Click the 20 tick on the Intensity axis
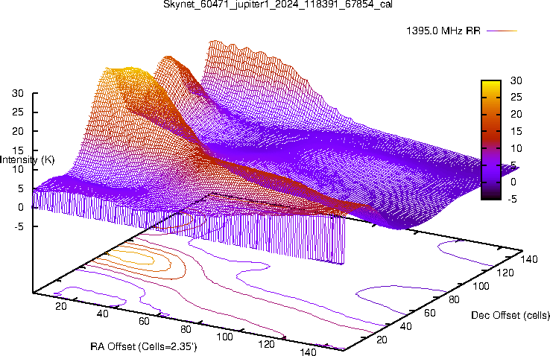The image size is (550, 356). pos(18,131)
